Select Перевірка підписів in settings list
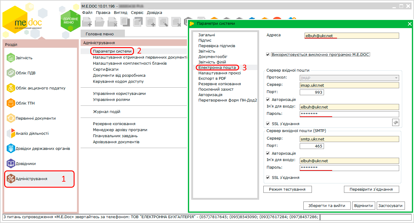Viewport: 414px width, 223px height. 217,46
